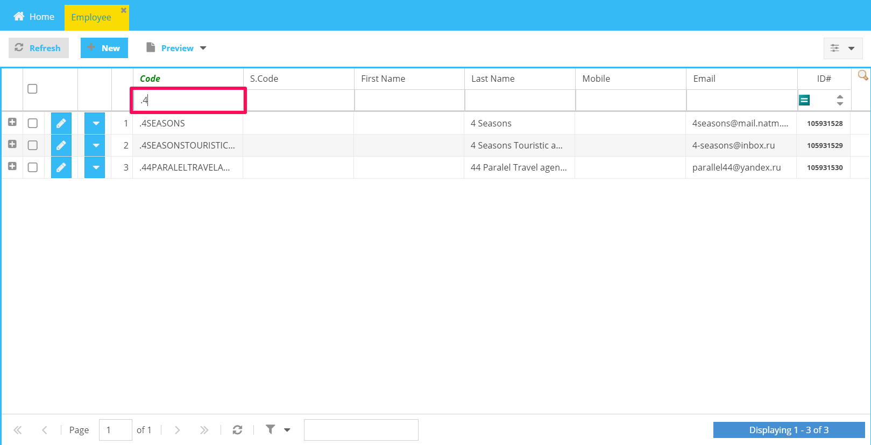The image size is (871, 445).
Task: Click the bottom search text field
Action: [x=361, y=430]
